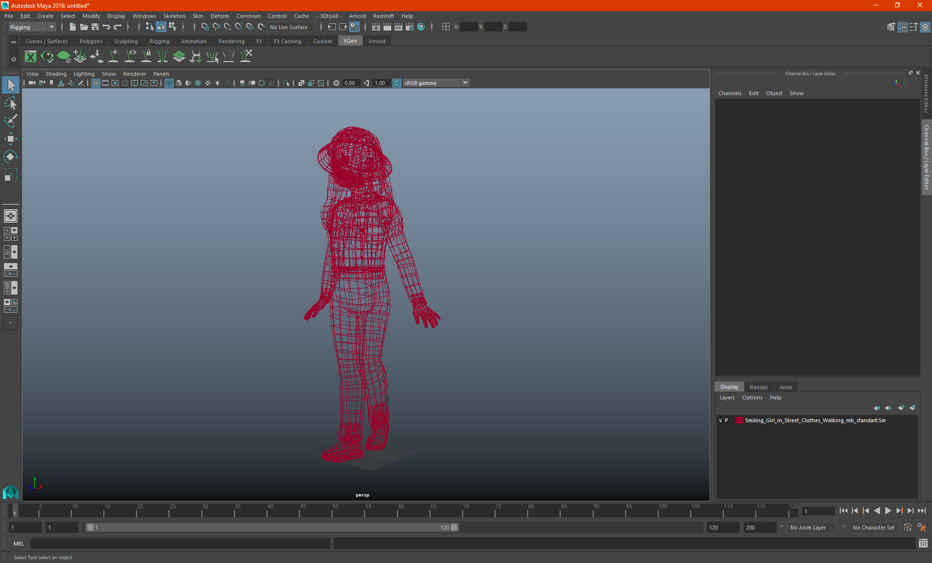
Task: Enable sRGB gamma color transform
Action: click(396, 83)
